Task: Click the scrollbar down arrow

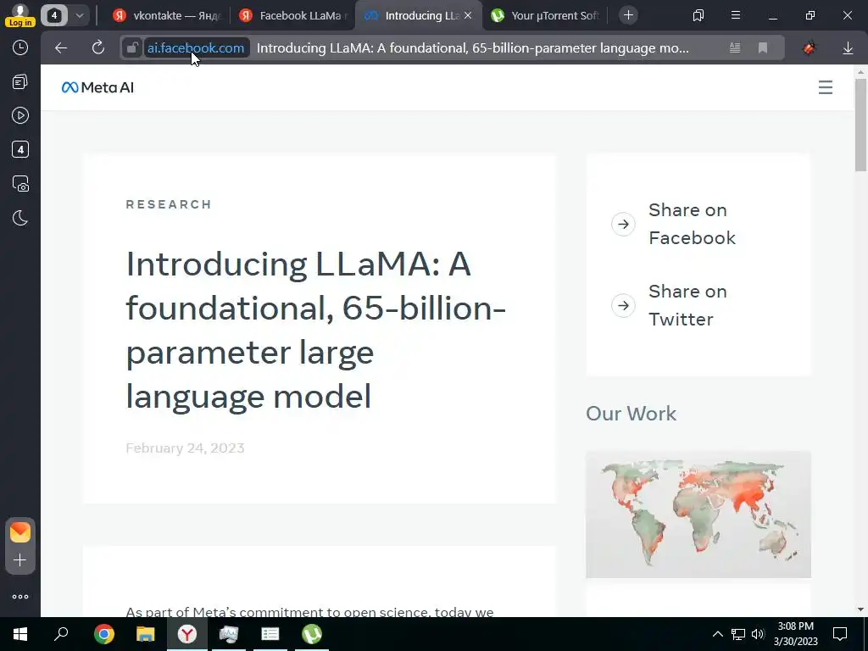Action: (860, 609)
